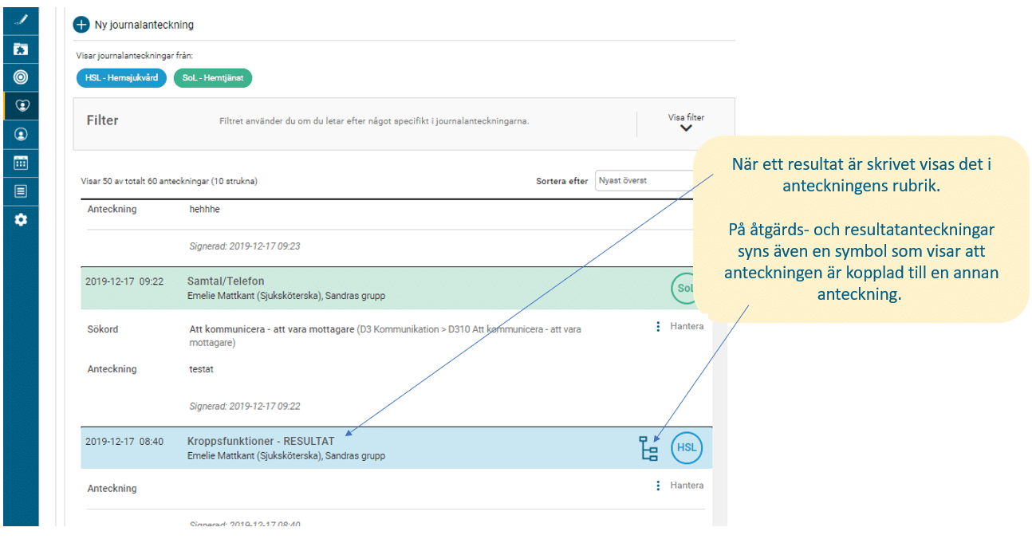Click the Ny journalanteckning text label
Viewport: 1032px width, 539px height.
144,25
